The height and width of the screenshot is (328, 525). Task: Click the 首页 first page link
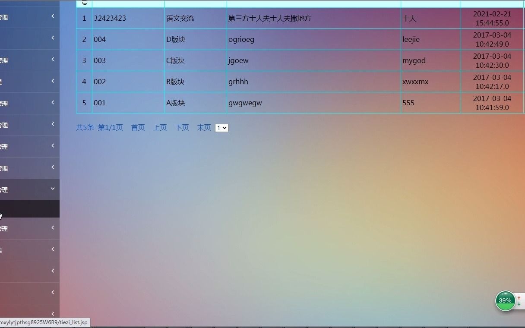click(138, 127)
